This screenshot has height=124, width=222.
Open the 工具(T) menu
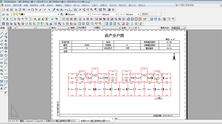click(x=95, y=5)
